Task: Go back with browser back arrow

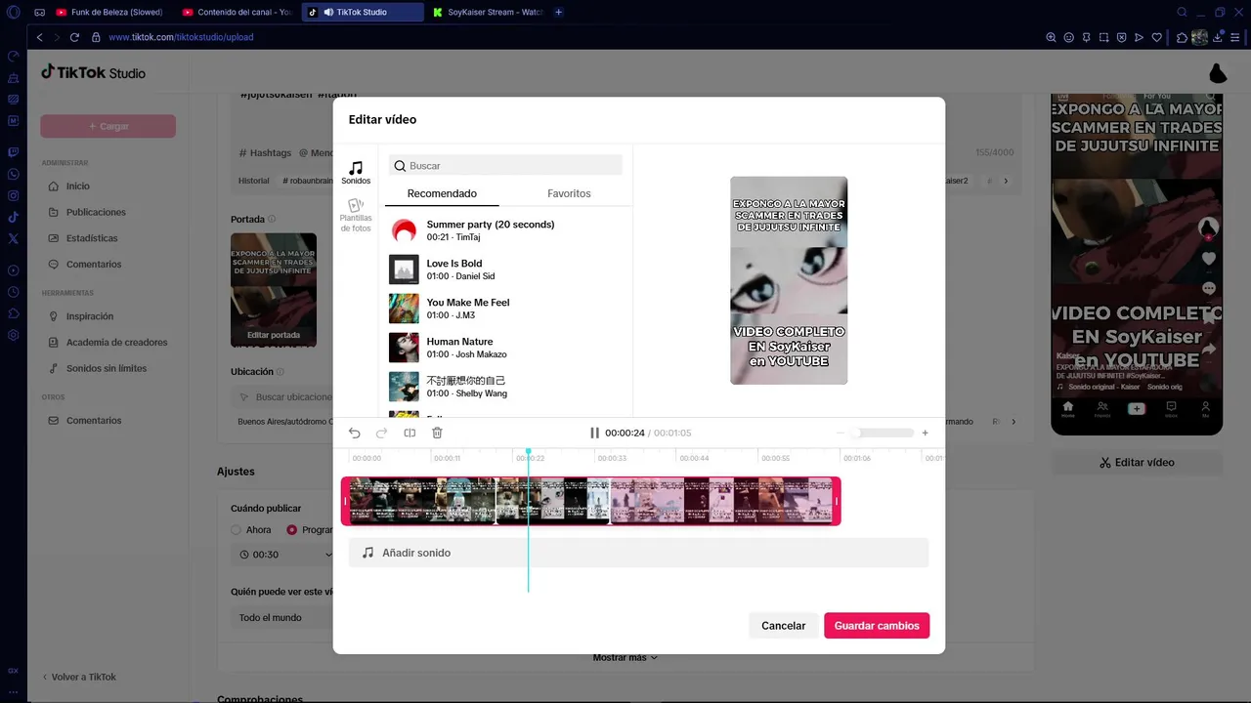Action: [39, 37]
